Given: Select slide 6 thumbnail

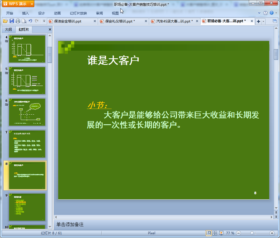Looking at the screenshot, I should [27, 112].
